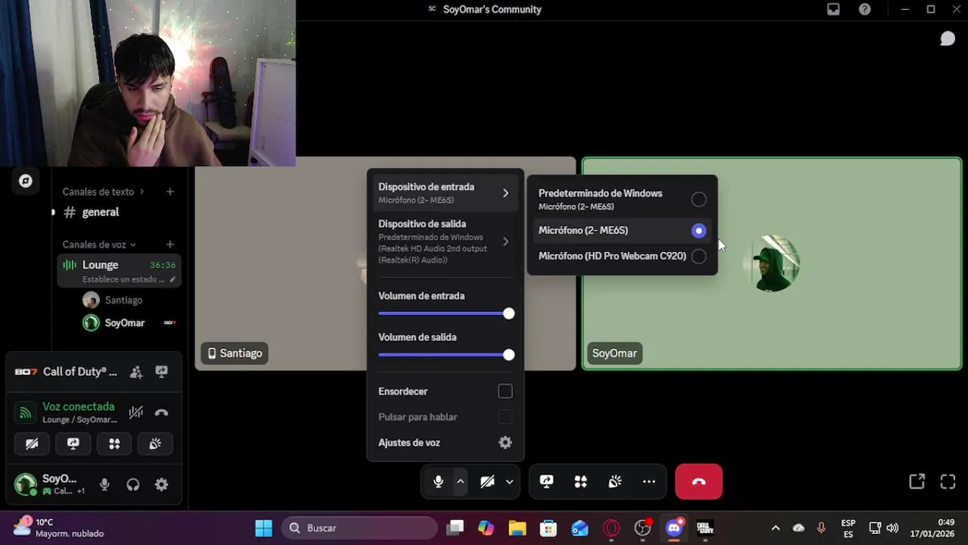This screenshot has height=545, width=968.
Task: Toggle the Pulsar para hablar checkbox
Action: pyautogui.click(x=505, y=417)
